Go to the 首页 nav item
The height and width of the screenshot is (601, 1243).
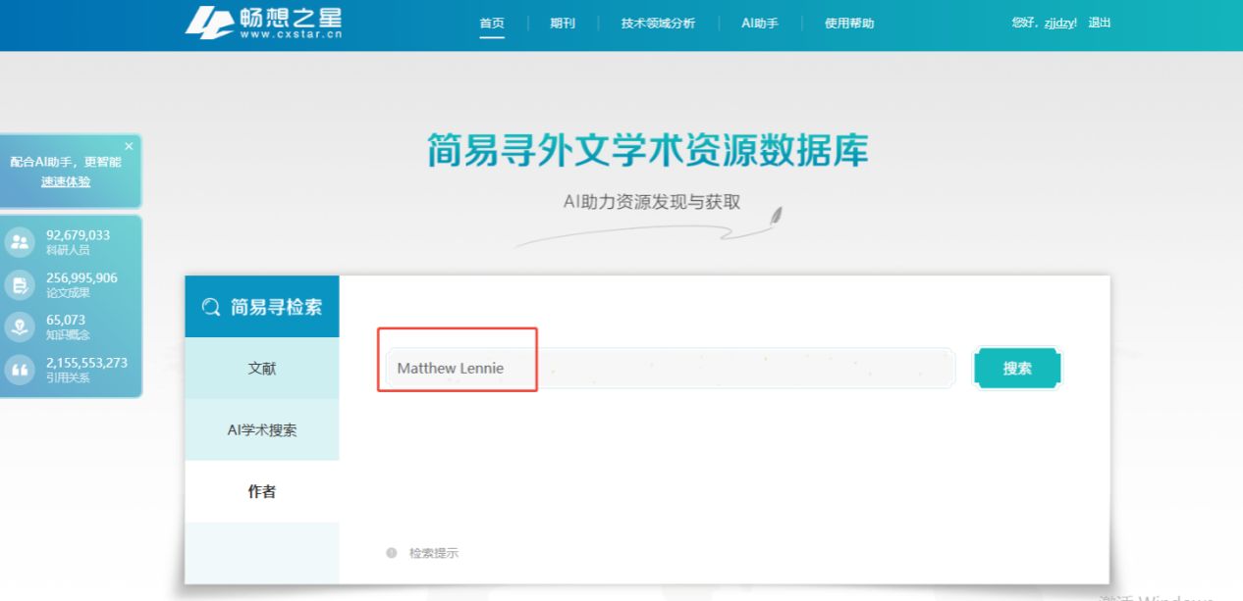(492, 24)
